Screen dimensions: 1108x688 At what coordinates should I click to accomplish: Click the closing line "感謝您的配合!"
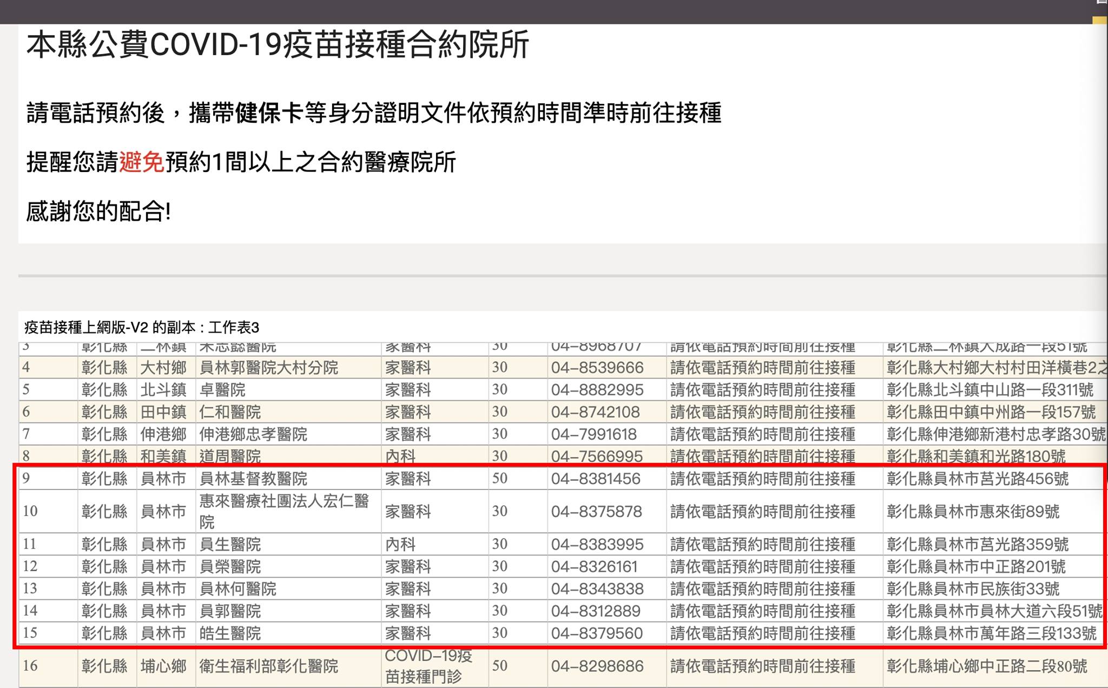(x=98, y=211)
